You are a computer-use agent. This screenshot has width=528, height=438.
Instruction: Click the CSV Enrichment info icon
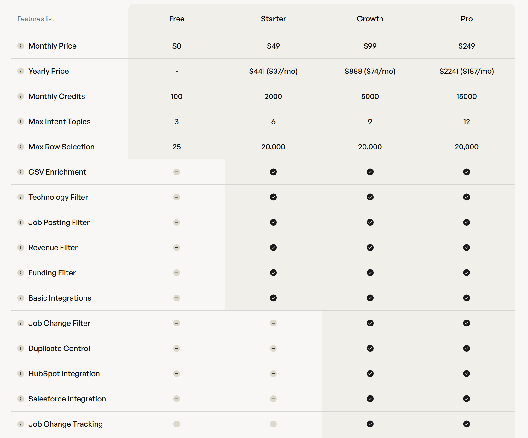(x=20, y=172)
